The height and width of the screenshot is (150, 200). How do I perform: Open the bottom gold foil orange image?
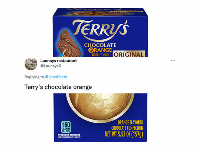pyautogui.click(x=100, y=118)
